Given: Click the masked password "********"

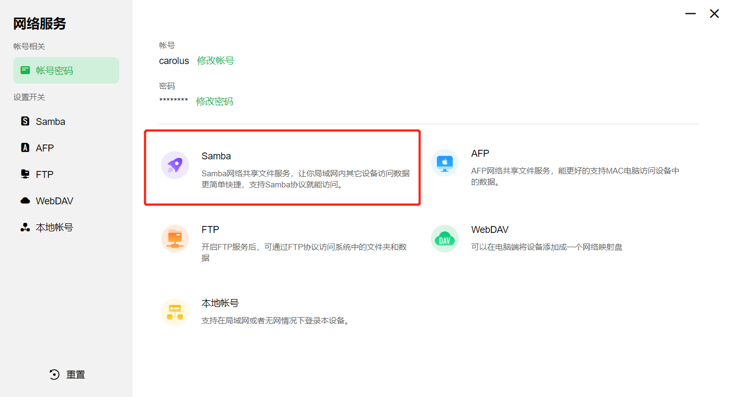Looking at the screenshot, I should click(x=173, y=101).
